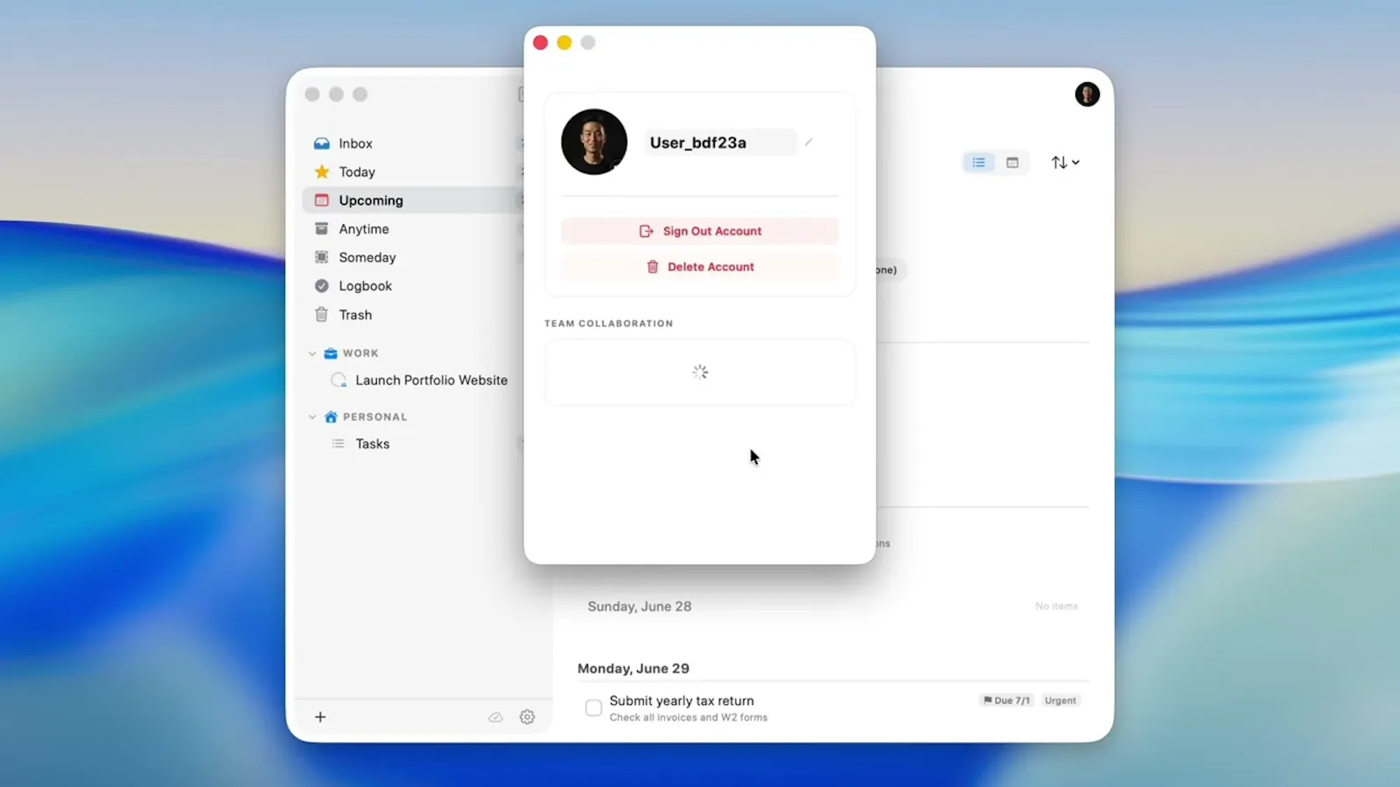Open the sort order dropdown
Screen dimensions: 1400x787
click(1065, 163)
